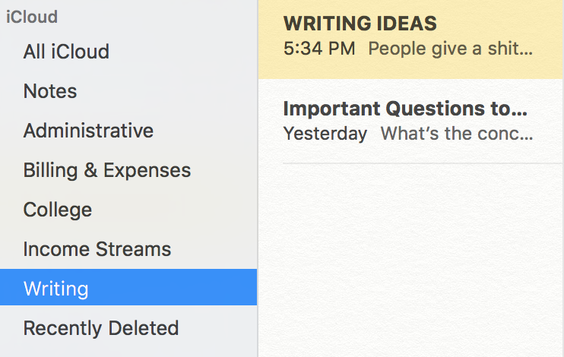Select the All iCloud folder
This screenshot has height=357, width=564.
click(x=128, y=52)
